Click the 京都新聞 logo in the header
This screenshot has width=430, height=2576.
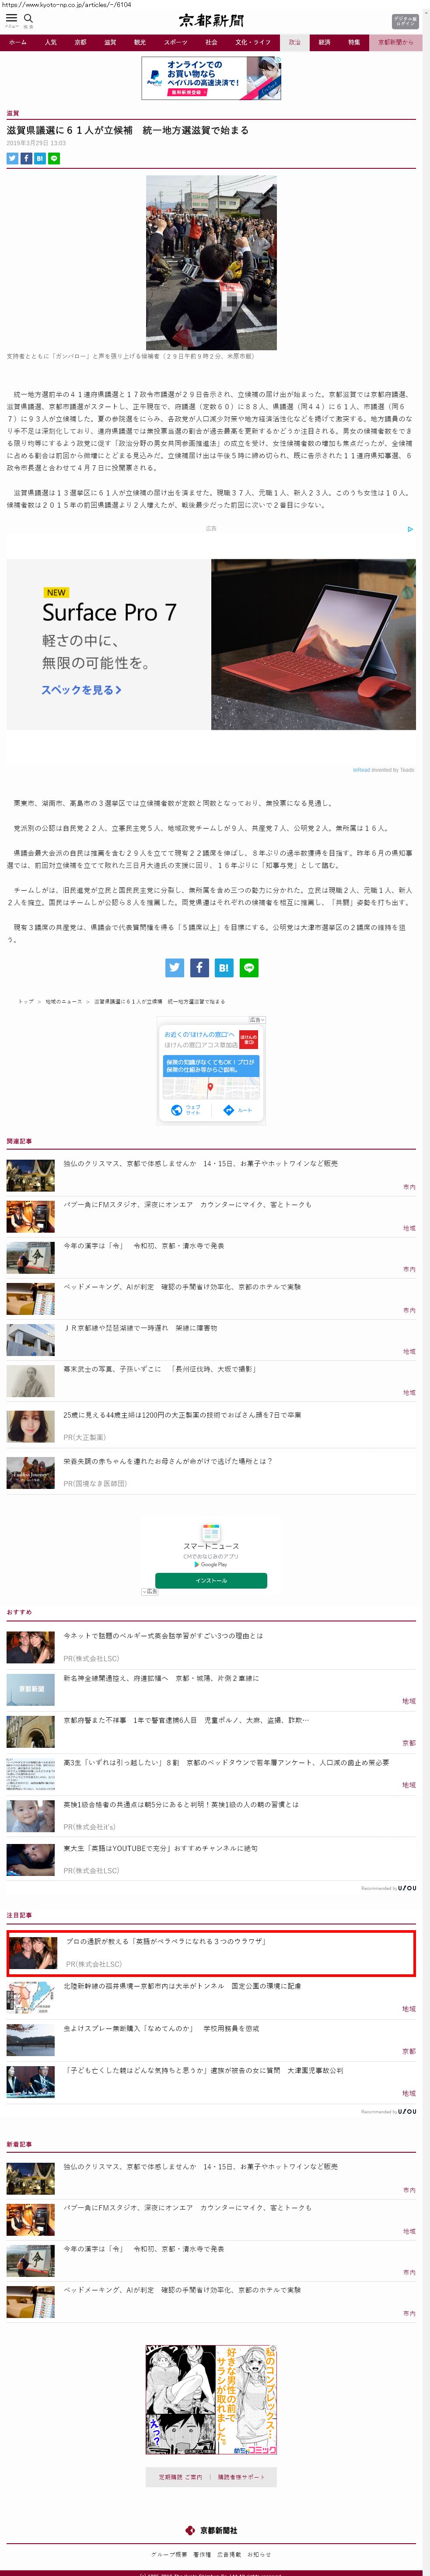point(211,20)
